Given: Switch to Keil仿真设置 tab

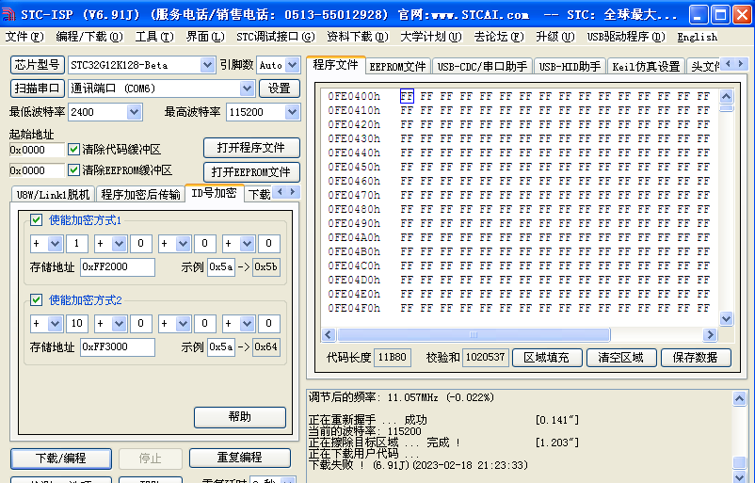Looking at the screenshot, I should click(646, 67).
